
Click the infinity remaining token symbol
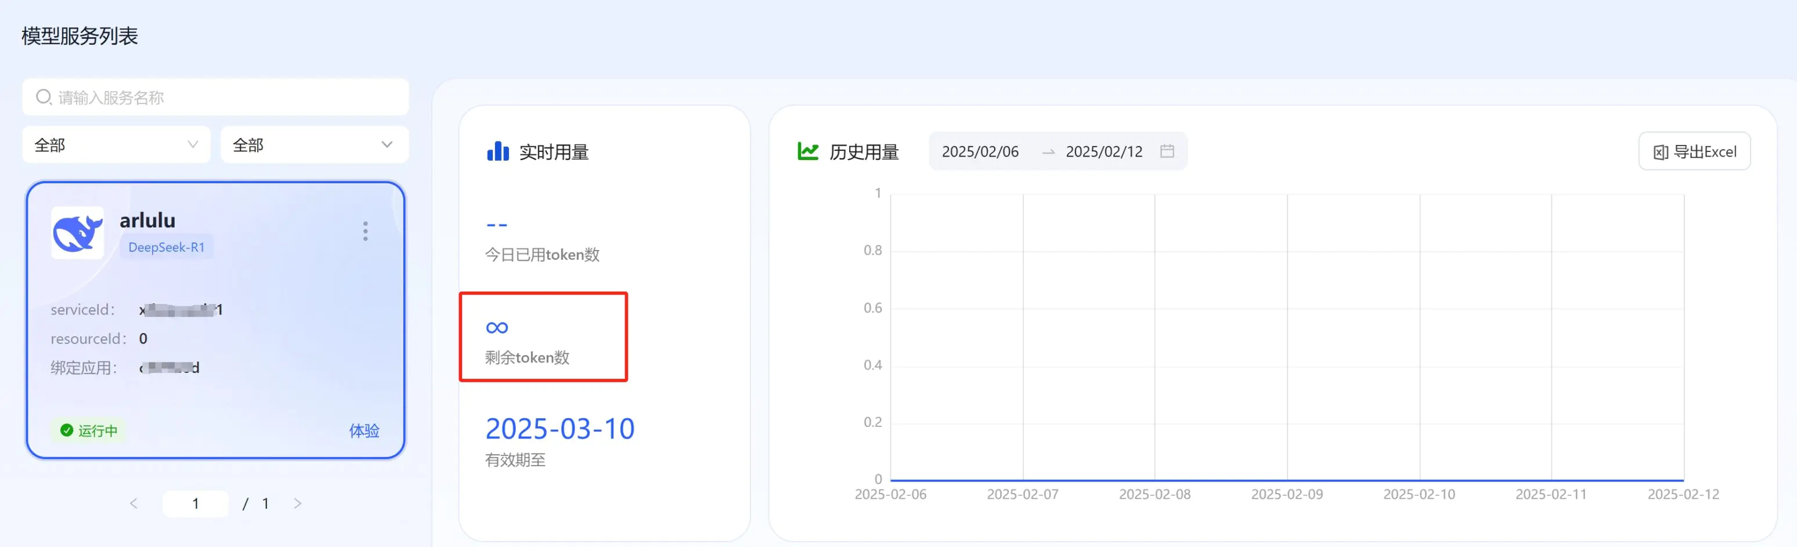point(497,328)
